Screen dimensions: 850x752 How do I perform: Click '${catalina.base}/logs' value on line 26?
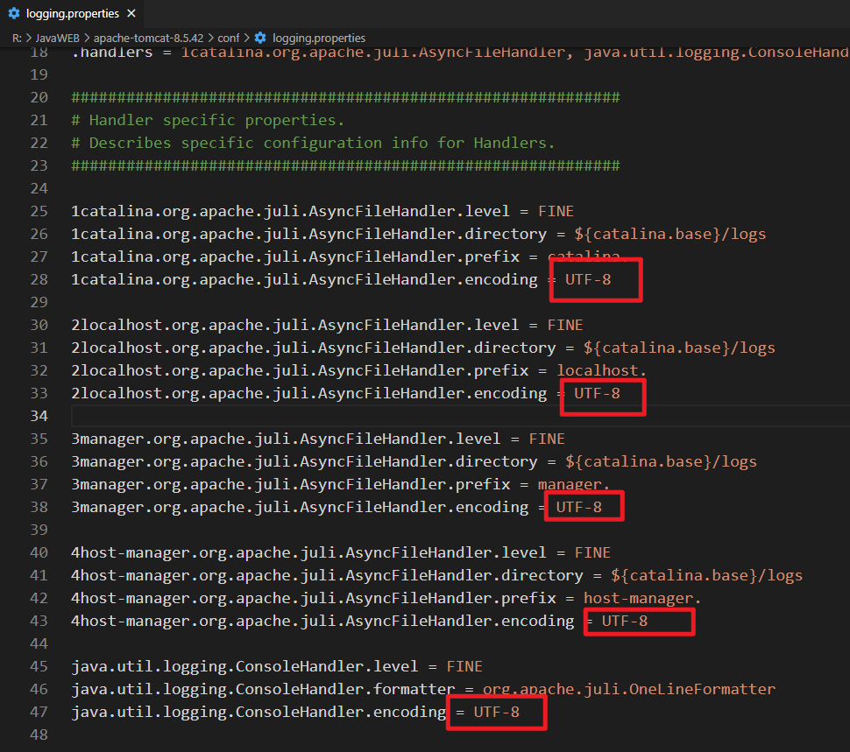click(670, 234)
